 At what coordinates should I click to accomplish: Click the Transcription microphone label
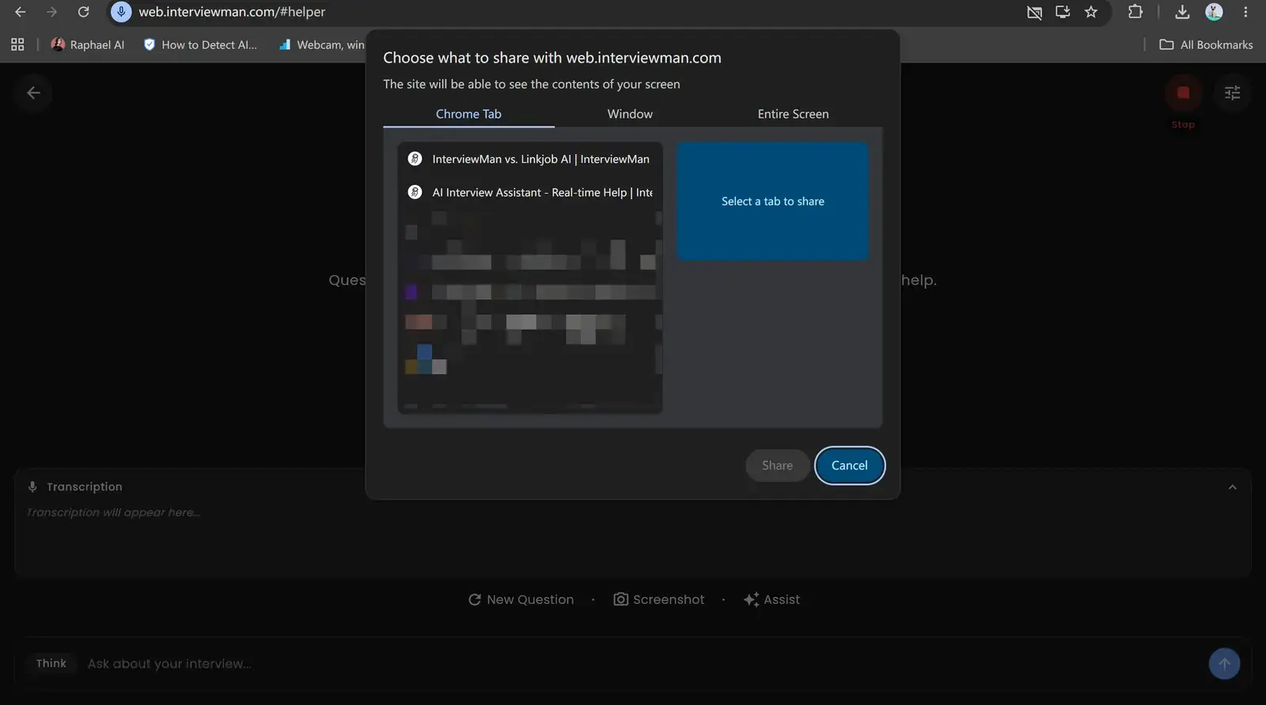[75, 487]
